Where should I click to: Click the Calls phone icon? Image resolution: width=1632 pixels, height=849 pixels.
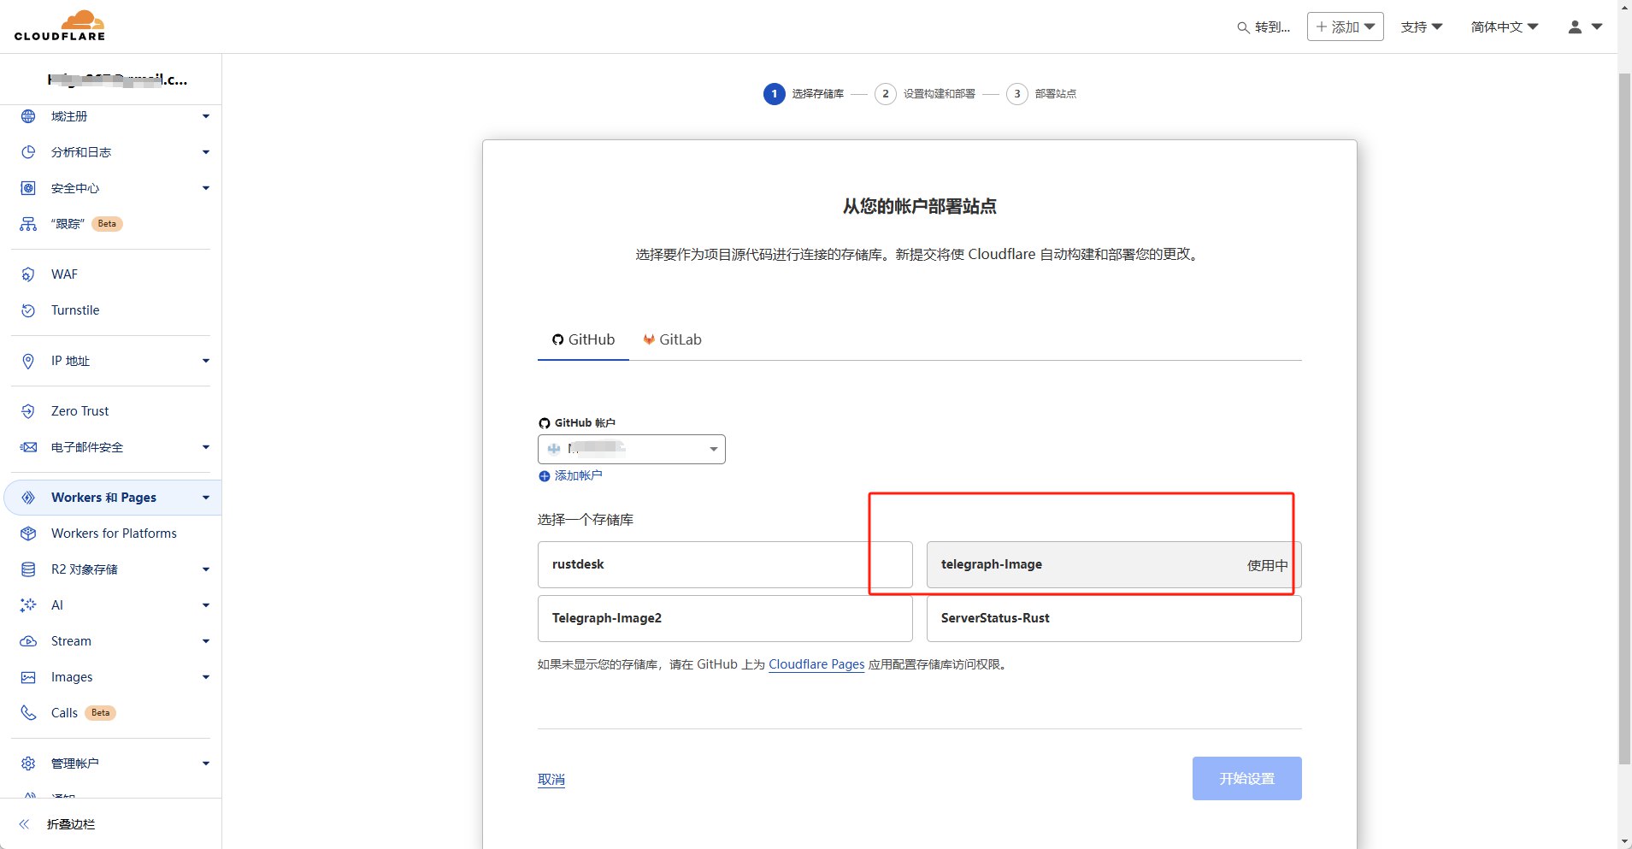(x=28, y=713)
